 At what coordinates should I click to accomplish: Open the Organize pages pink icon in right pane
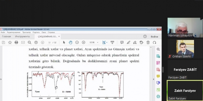pyautogui.click(x=158, y=63)
